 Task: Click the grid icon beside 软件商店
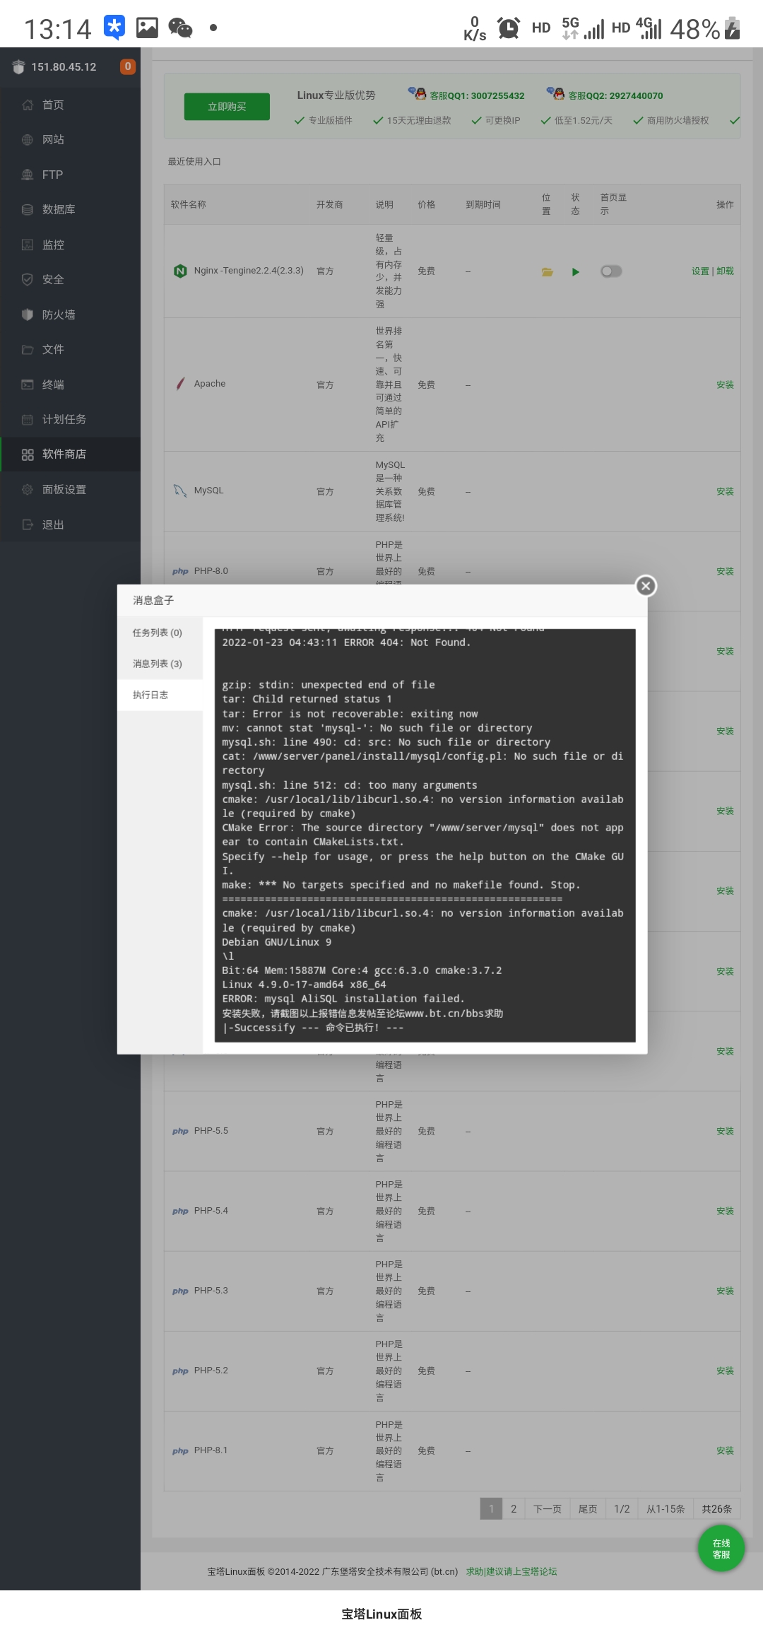28,454
